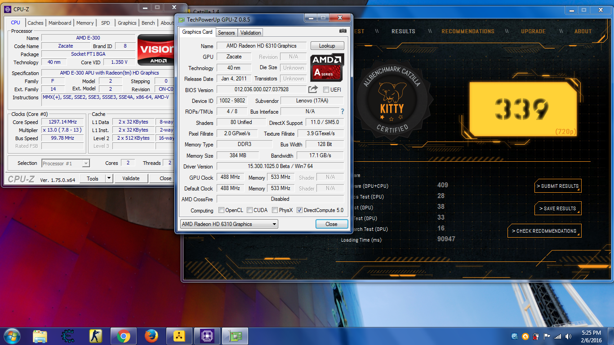Switch to the Mainboard tab in CPU-Z
This screenshot has width=614, height=345.
pos(60,23)
